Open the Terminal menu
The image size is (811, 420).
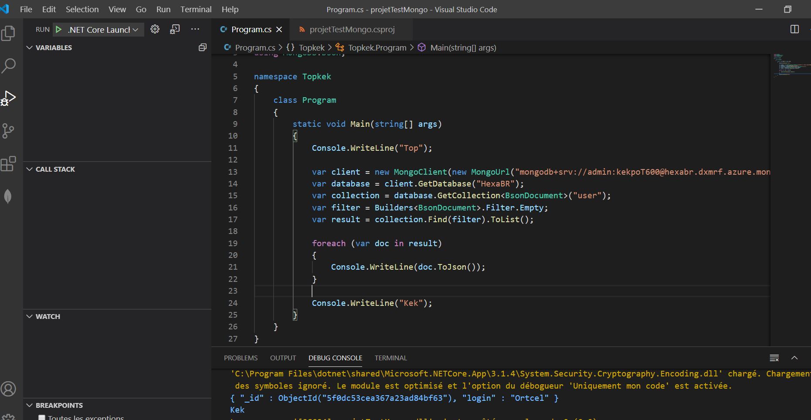pyautogui.click(x=196, y=9)
